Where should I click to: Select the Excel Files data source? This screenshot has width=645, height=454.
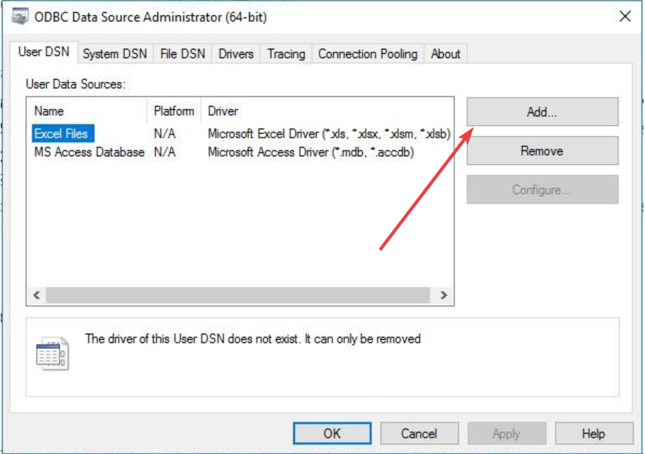pyautogui.click(x=61, y=134)
